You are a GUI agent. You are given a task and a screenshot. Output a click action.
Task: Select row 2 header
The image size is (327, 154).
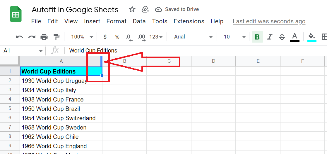(x=10, y=80)
